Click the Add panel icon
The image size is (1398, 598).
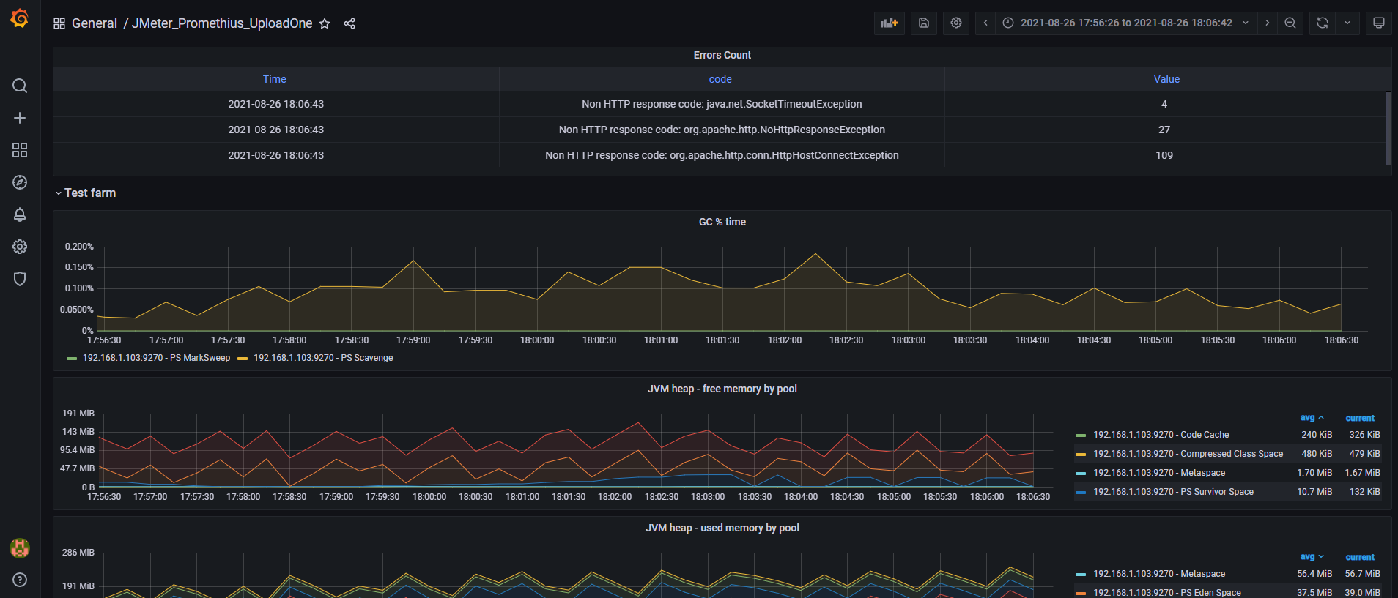[890, 23]
